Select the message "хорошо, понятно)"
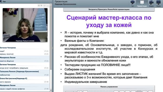163x92 pixels. click(x=7, y=54)
